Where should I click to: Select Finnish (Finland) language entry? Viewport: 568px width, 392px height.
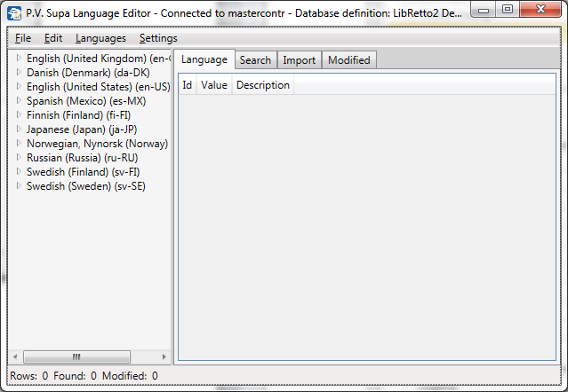pyautogui.click(x=78, y=115)
